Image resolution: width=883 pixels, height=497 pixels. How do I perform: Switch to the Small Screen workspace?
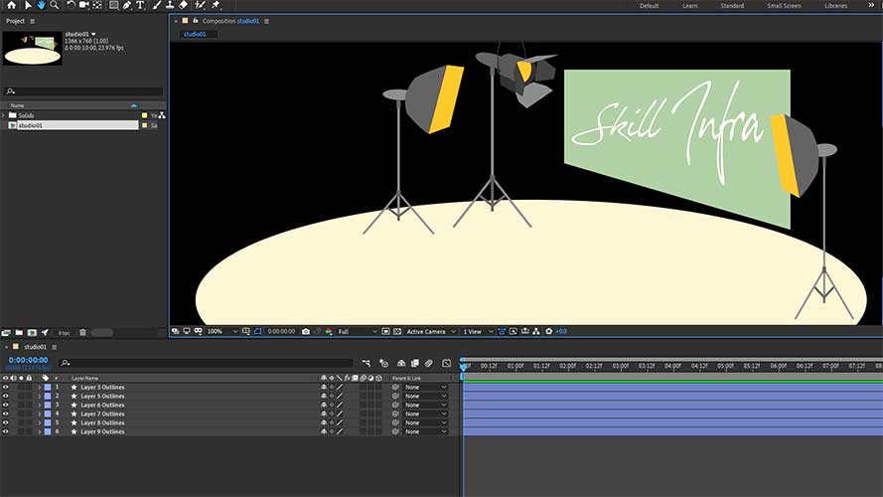(x=784, y=6)
